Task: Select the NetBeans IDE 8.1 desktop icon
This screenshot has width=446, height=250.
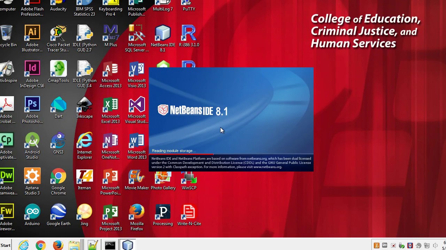Action: [x=163, y=38]
